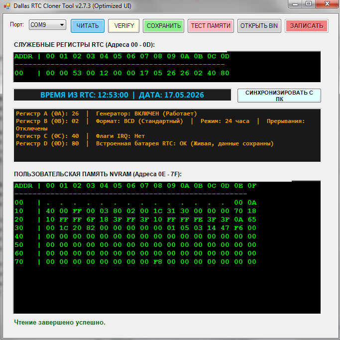This screenshot has height=340, width=340.
Task: Click value 17 in service registers row
Action: pyautogui.click(x=144, y=73)
